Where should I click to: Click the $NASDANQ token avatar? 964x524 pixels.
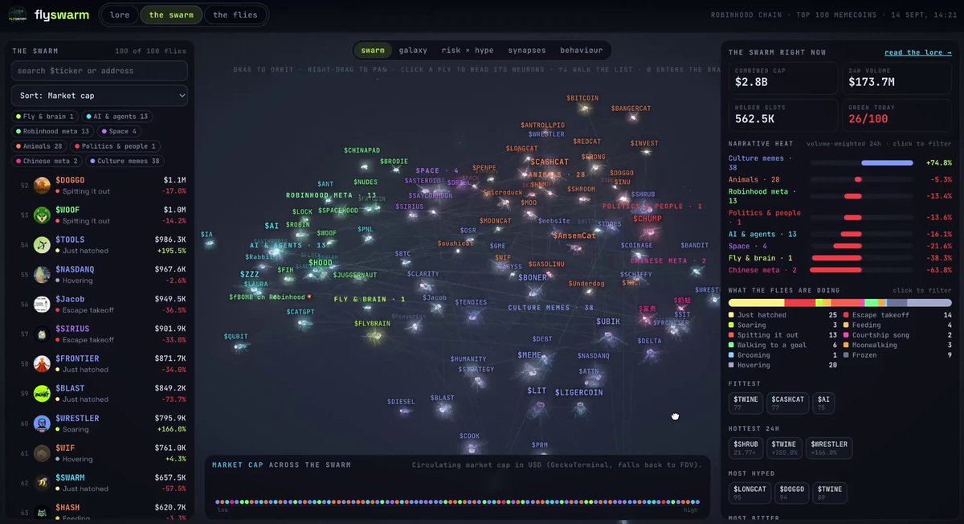tap(42, 275)
